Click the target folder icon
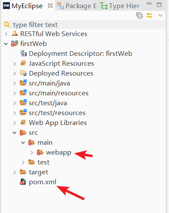This screenshot has height=213, width=169. [x=23, y=172]
